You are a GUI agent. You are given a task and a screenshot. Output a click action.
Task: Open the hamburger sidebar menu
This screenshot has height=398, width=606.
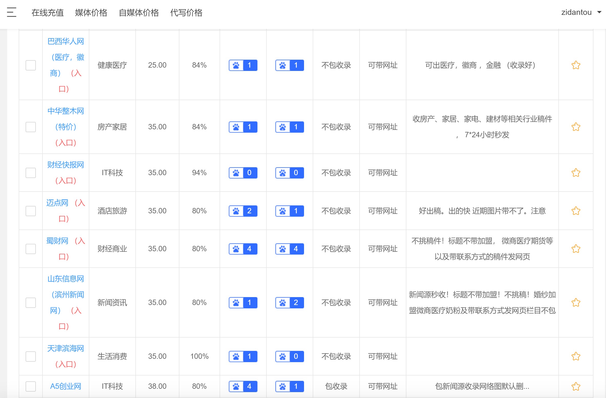point(12,12)
